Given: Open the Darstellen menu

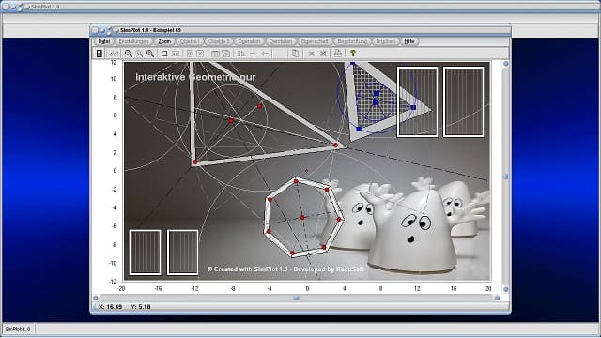Looking at the screenshot, I should pos(281,41).
